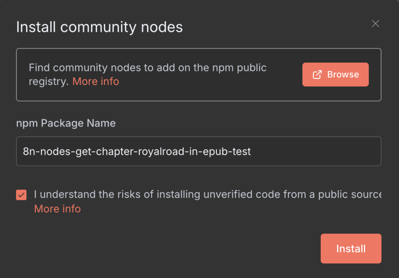
Task: Open the npm registry via Browse button
Action: 335,74
